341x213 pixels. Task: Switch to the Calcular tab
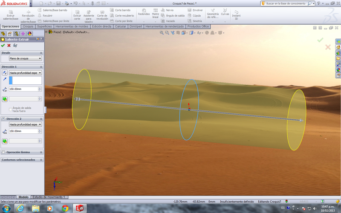pyautogui.click(x=121, y=26)
